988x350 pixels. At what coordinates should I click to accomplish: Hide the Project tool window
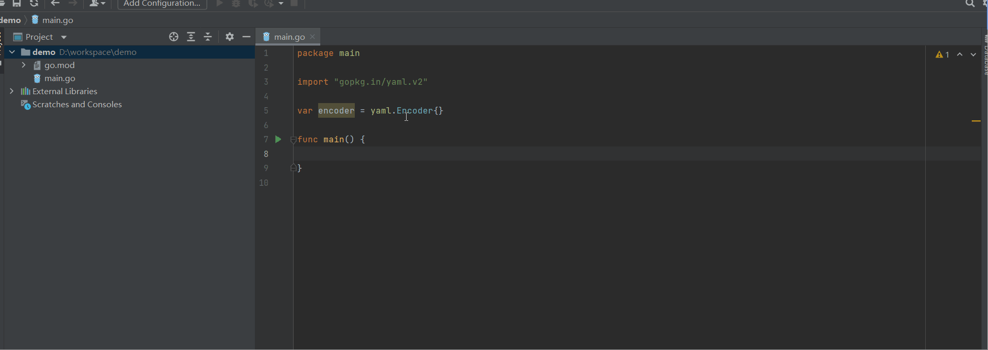coord(246,37)
